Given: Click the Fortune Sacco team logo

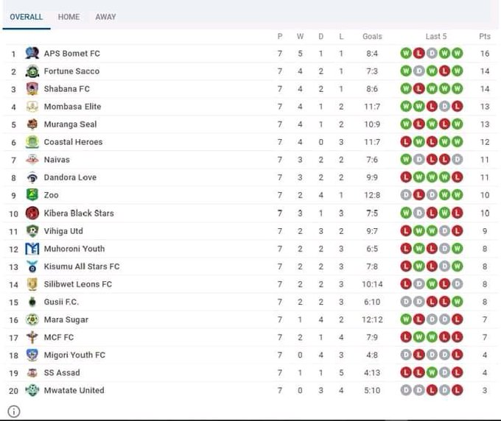Looking at the screenshot, I should pos(32,71).
